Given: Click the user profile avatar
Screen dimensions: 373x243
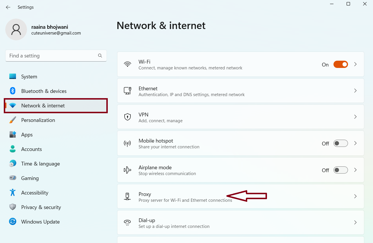Looking at the screenshot, I should pos(16,30).
